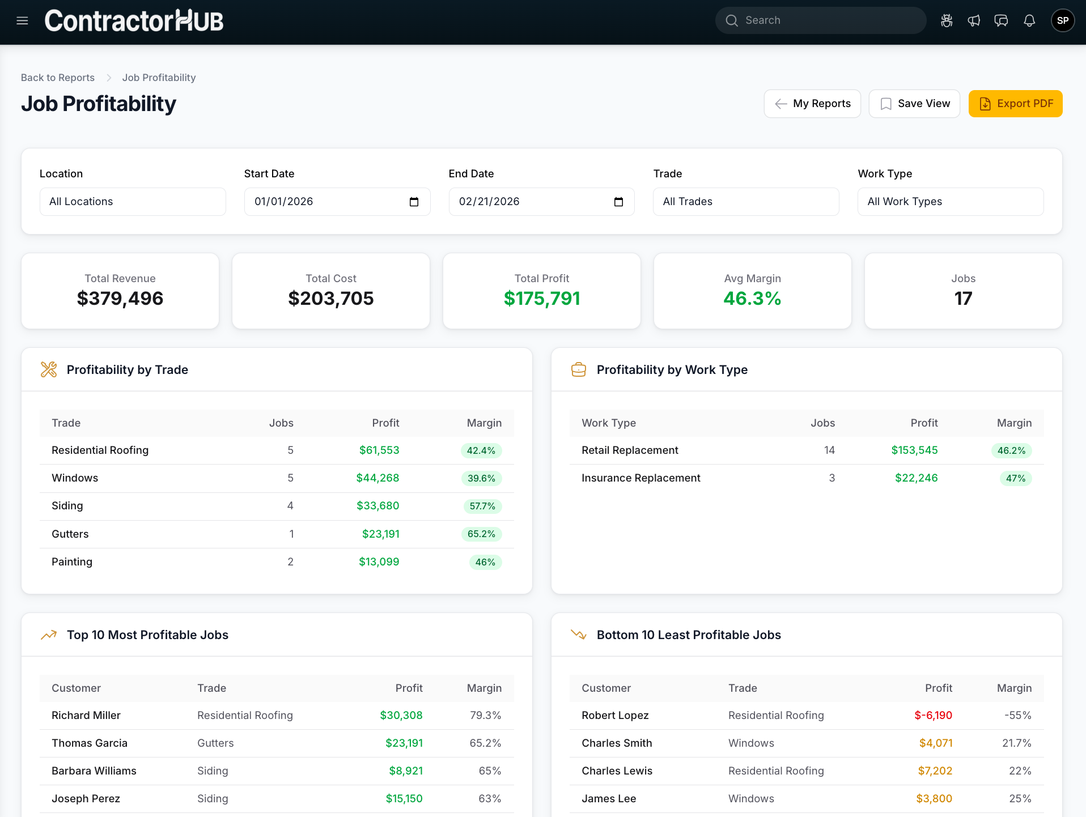Screen dimensions: 1086x817
Task: Open the hamburger menu next to ContractorHub
Action: point(22,20)
